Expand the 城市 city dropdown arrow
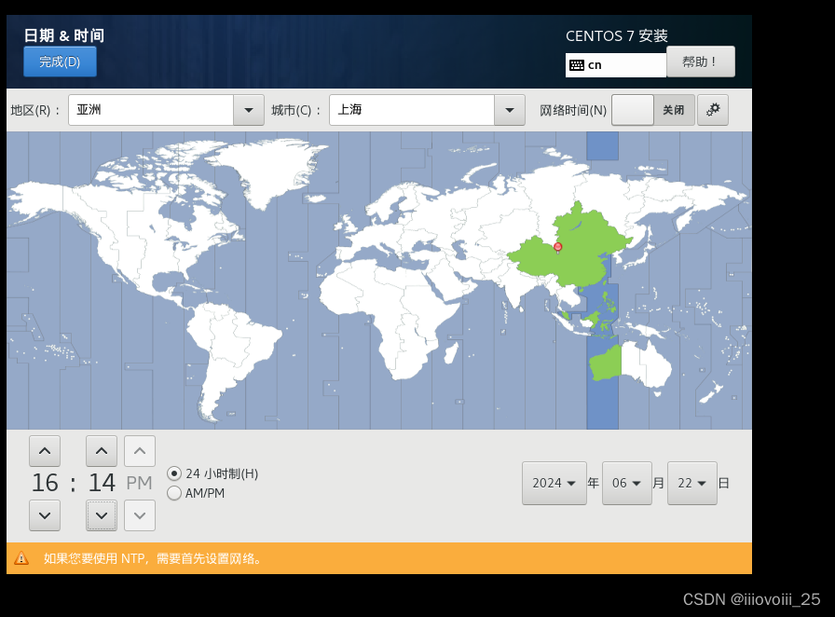 pos(509,110)
